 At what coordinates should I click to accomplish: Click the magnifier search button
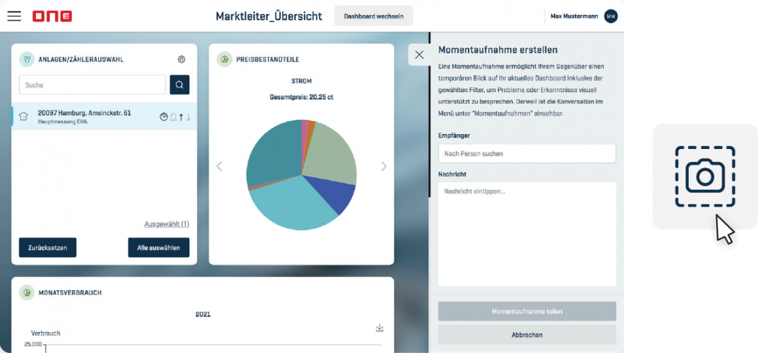(180, 85)
